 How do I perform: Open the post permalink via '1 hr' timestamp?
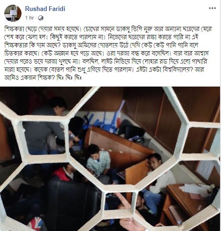(30, 18)
